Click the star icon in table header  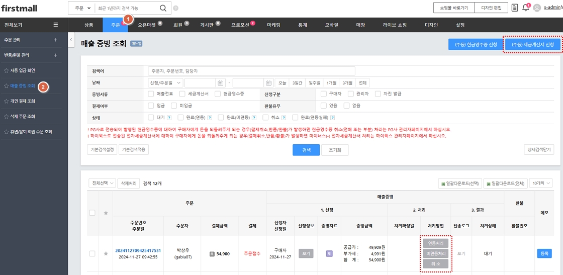pyautogui.click(x=106, y=213)
